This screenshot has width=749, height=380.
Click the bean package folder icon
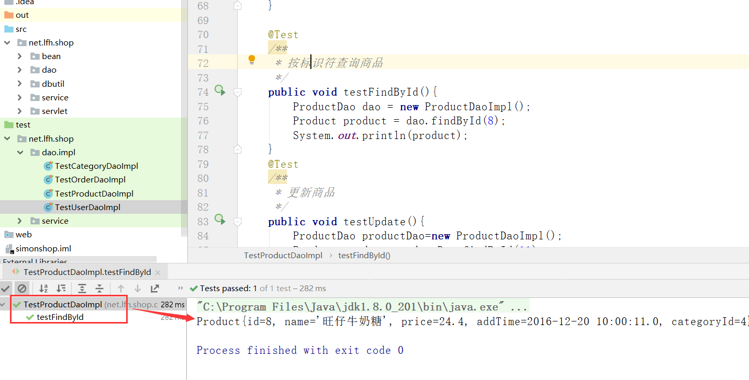[35, 56]
